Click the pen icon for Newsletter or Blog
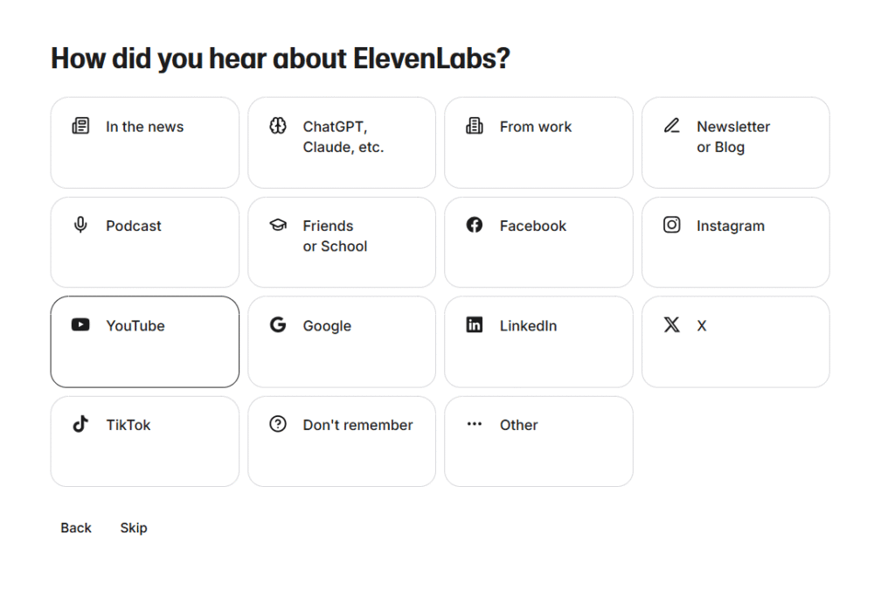Screen dimensions: 895x591 [671, 126]
